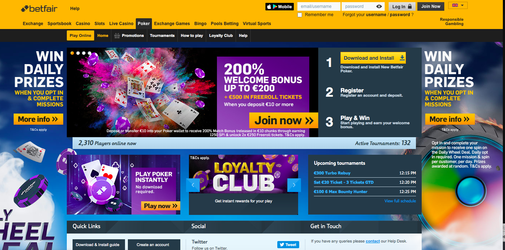The height and width of the screenshot is (250, 505).
Task: Click the Promotions gift icon
Action: (x=117, y=35)
